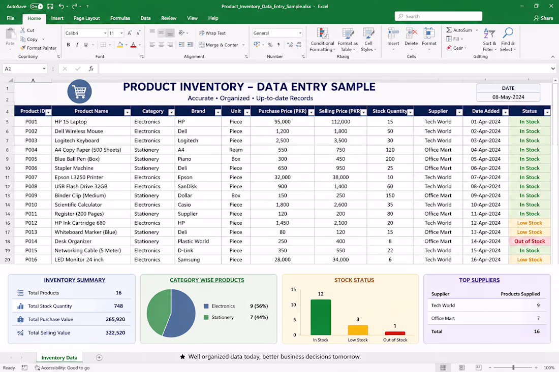Switch to Page Break Preview in status bar

pyautogui.click(x=478, y=367)
